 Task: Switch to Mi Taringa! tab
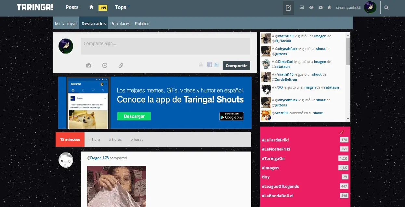pos(66,23)
